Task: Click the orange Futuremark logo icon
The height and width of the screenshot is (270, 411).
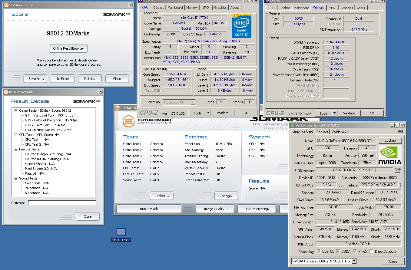Action: click(128, 122)
